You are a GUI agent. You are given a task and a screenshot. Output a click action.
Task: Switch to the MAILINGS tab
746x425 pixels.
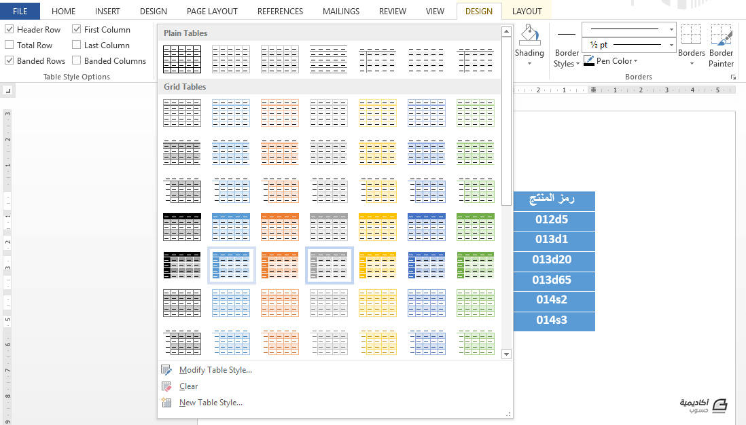click(341, 11)
